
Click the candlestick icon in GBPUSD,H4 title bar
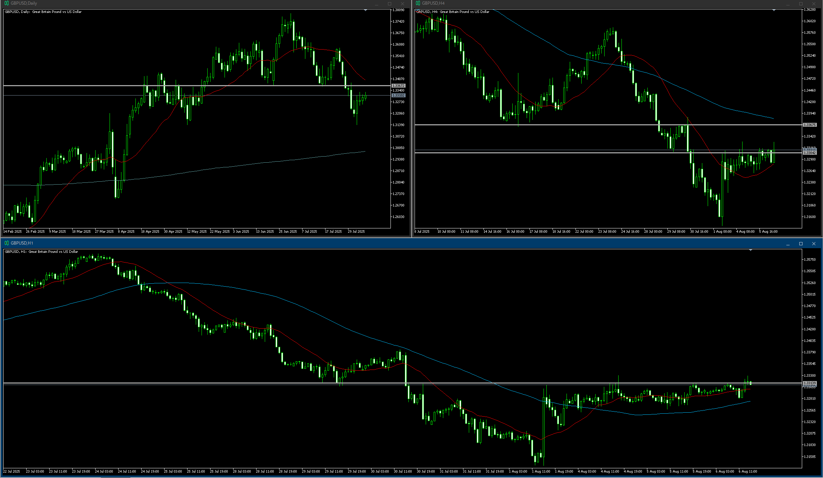coord(418,3)
